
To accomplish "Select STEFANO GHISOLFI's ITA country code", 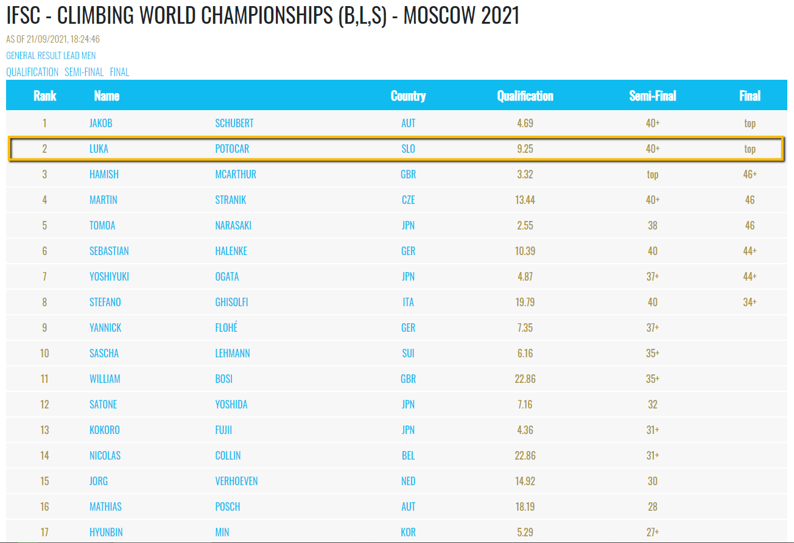I will (x=408, y=302).
